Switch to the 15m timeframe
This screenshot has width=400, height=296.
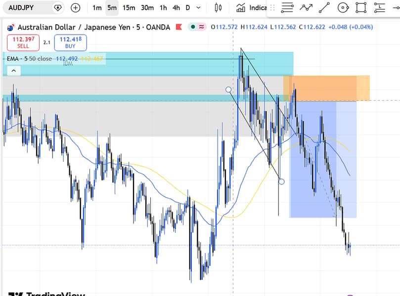129,8
